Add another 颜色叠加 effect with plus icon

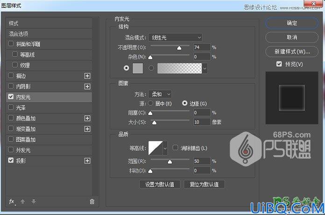point(87,118)
